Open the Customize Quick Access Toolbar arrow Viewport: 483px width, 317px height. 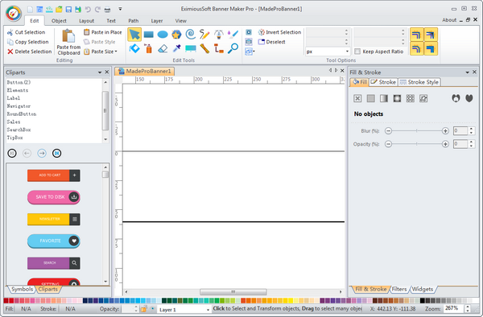tap(120, 9)
